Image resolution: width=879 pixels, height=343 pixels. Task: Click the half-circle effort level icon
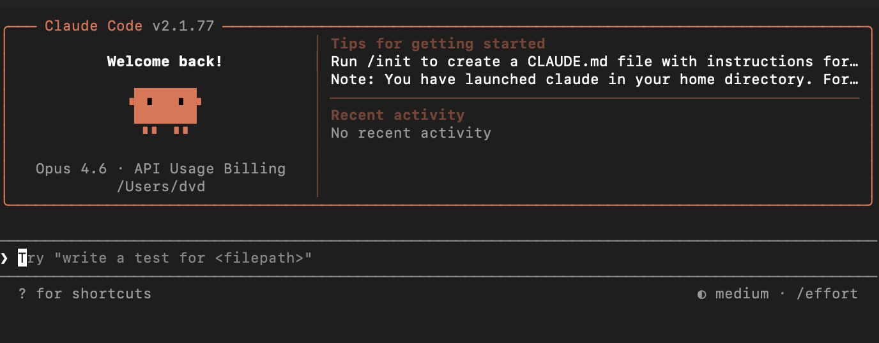click(702, 295)
